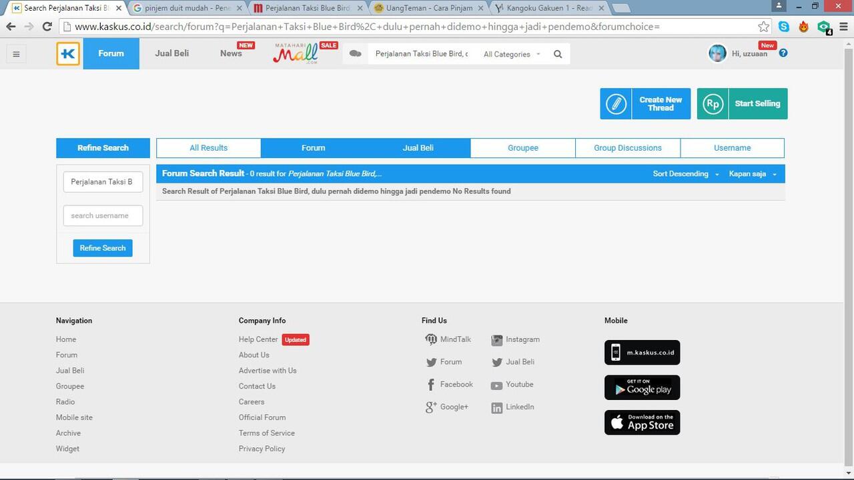Open the Sort Descending dropdown
The height and width of the screenshot is (480, 854).
click(x=686, y=174)
